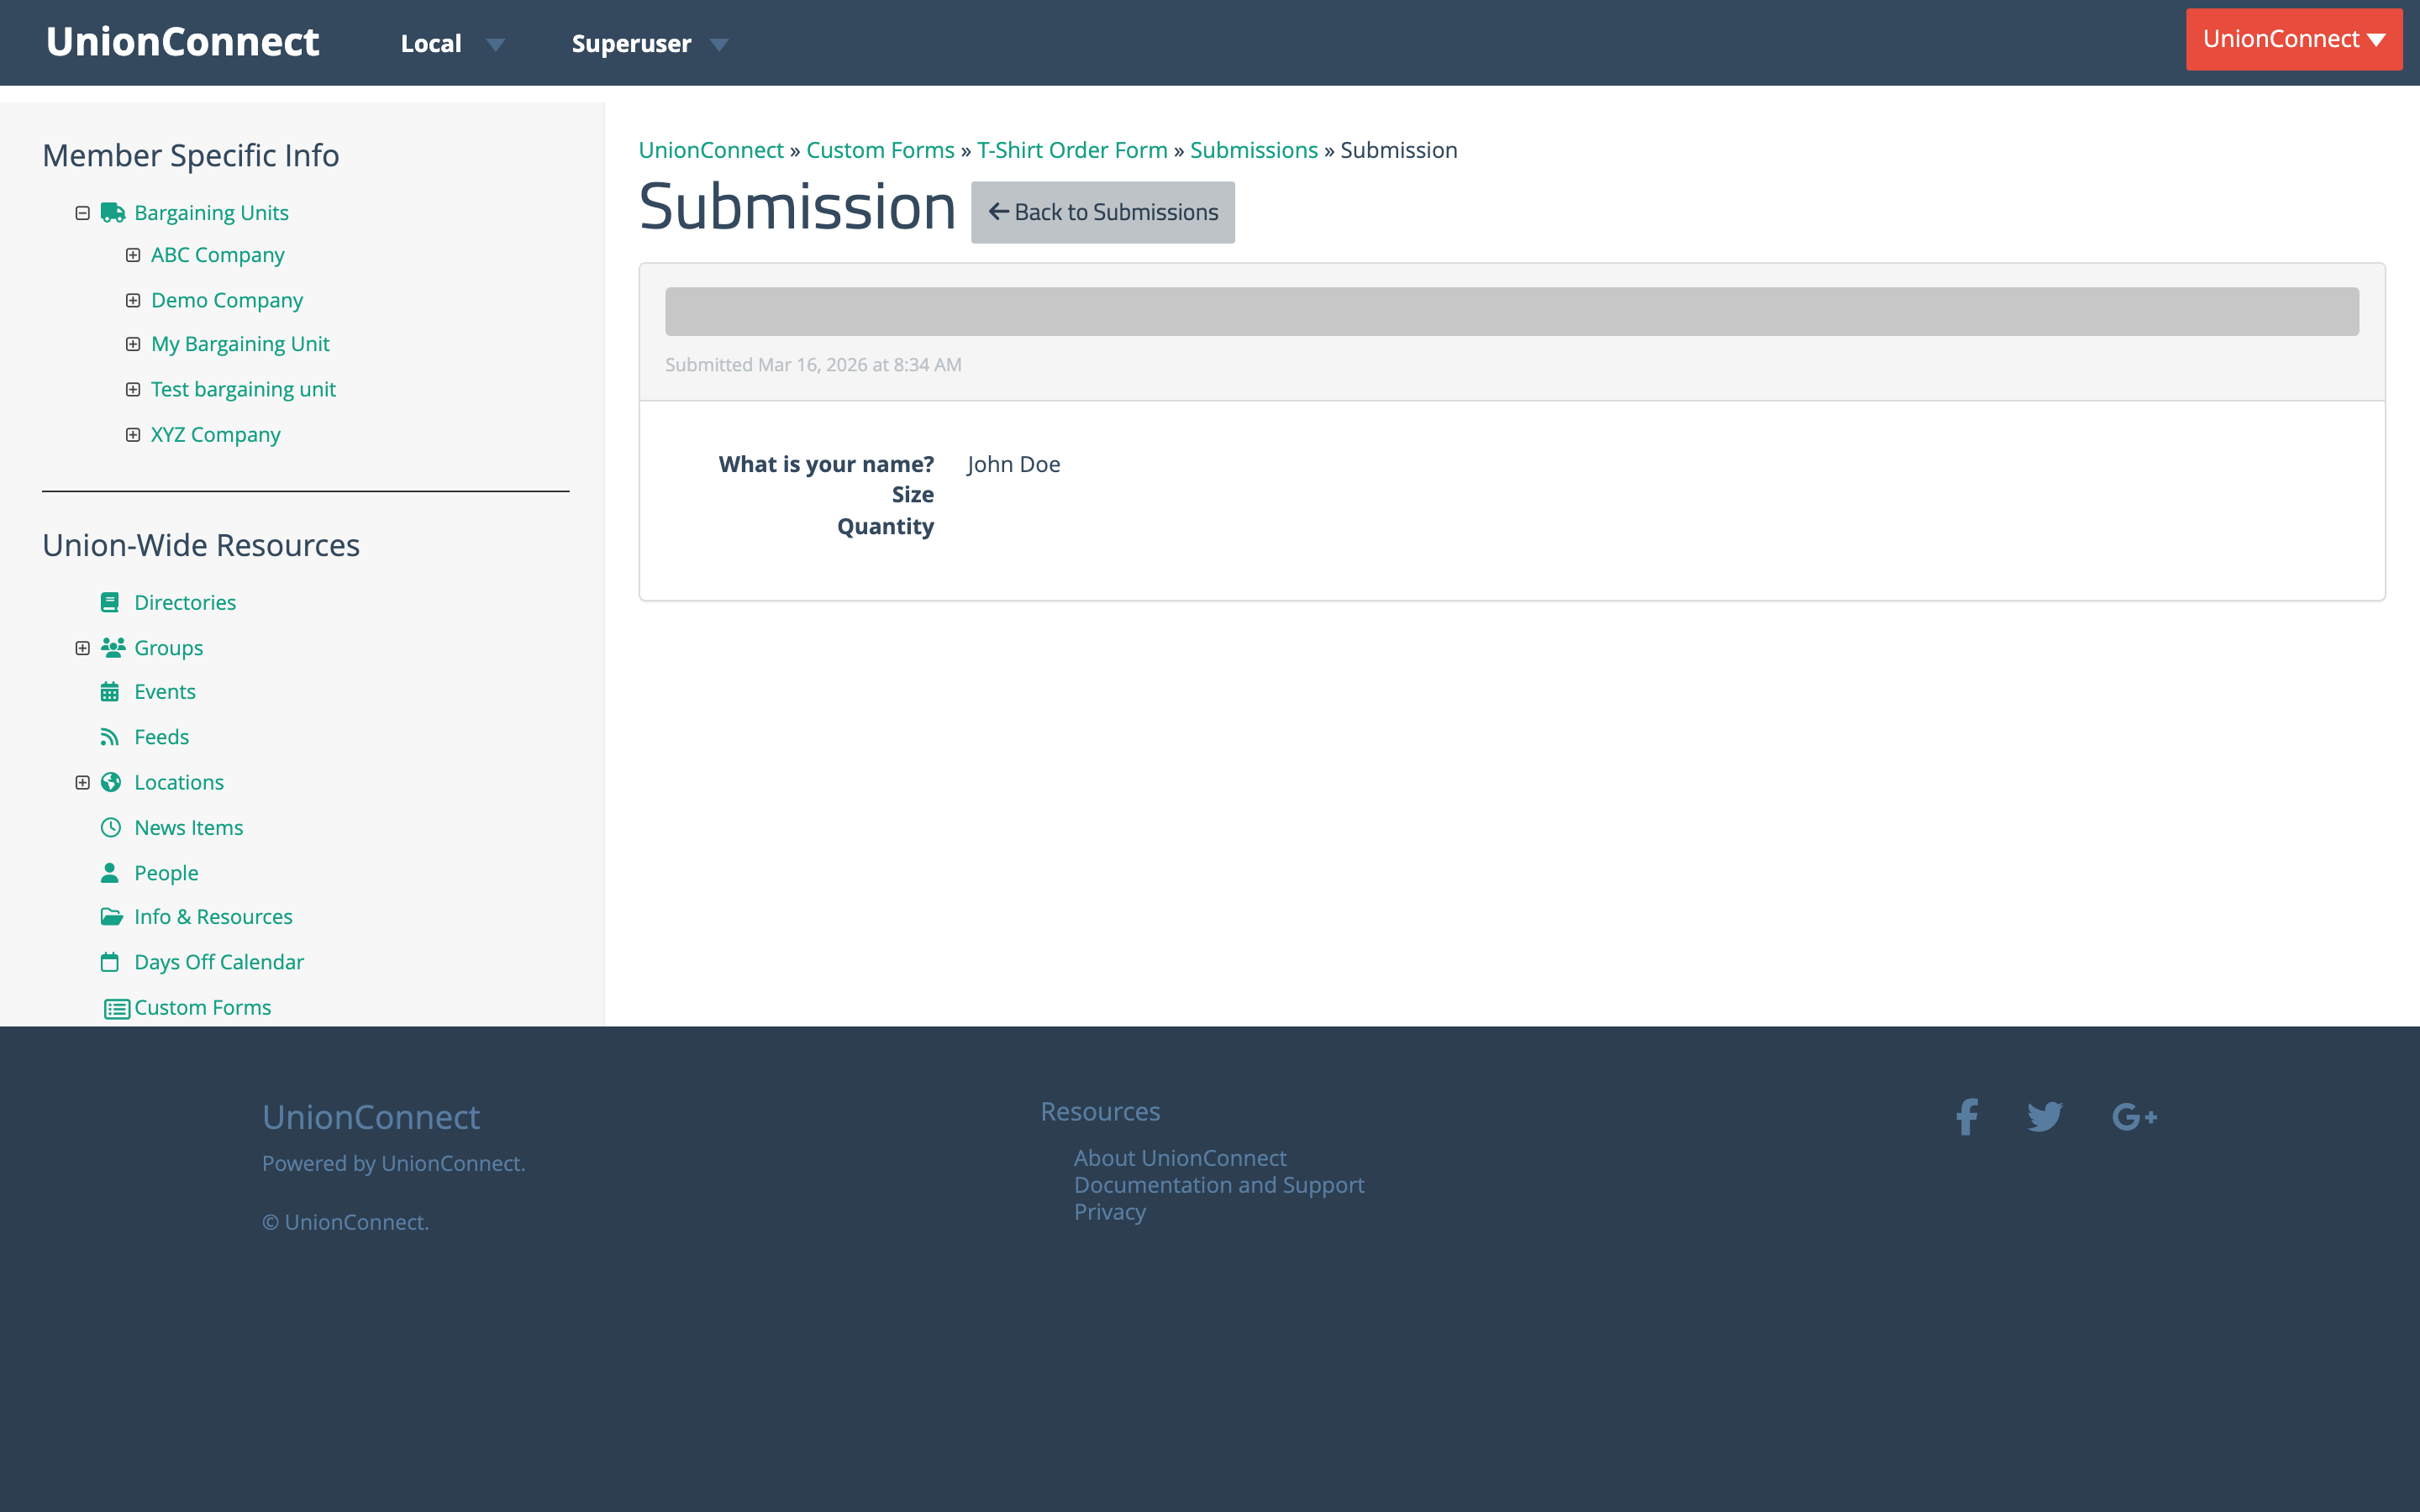Screen dimensions: 2420x1512
Task: Open Feeds sidebar link
Action: [161, 737]
